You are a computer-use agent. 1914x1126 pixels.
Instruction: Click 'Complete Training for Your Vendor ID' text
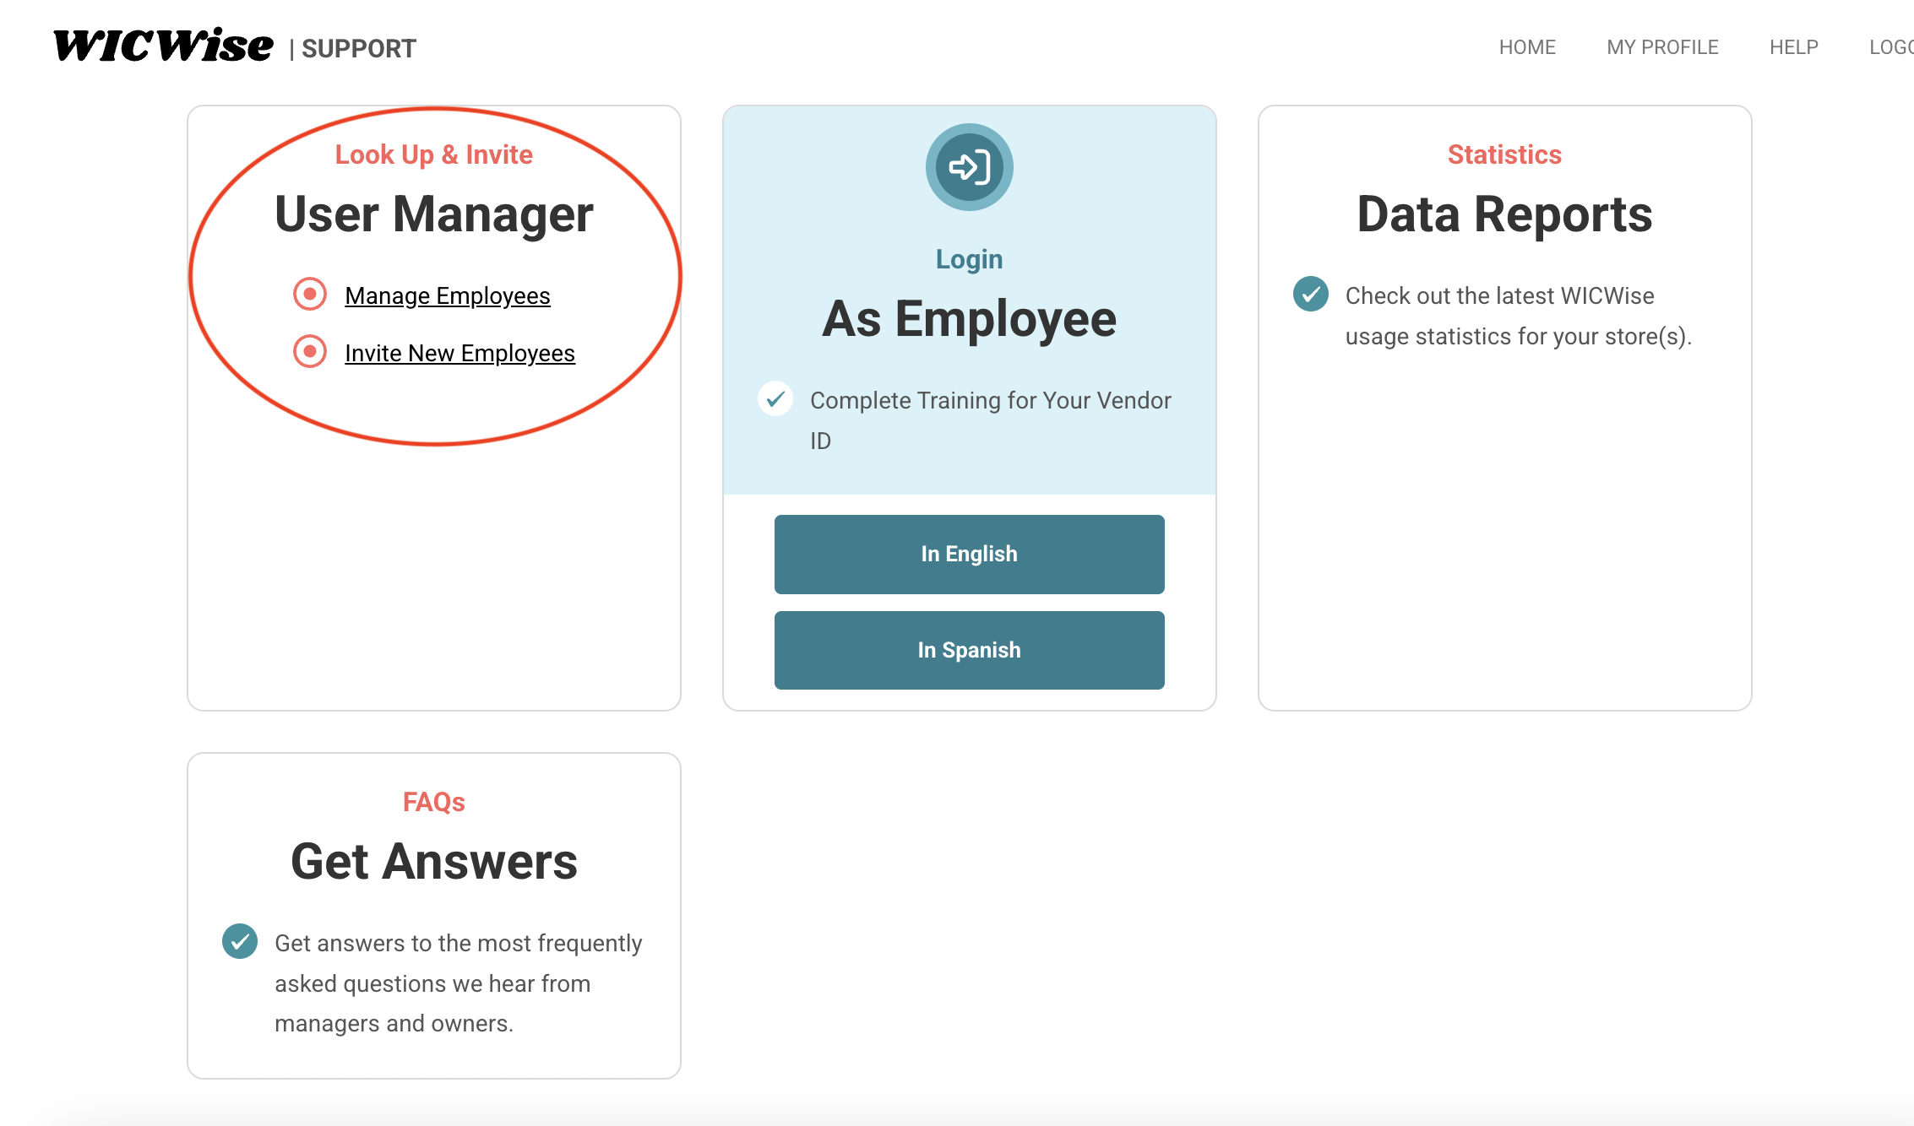(x=990, y=420)
